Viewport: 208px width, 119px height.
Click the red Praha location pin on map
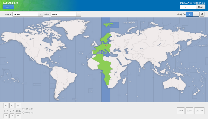106,45
